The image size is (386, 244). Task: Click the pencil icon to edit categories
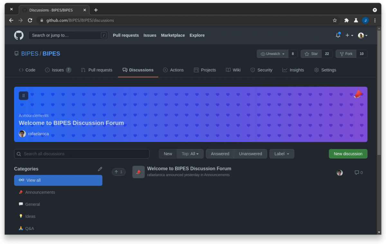100,169
